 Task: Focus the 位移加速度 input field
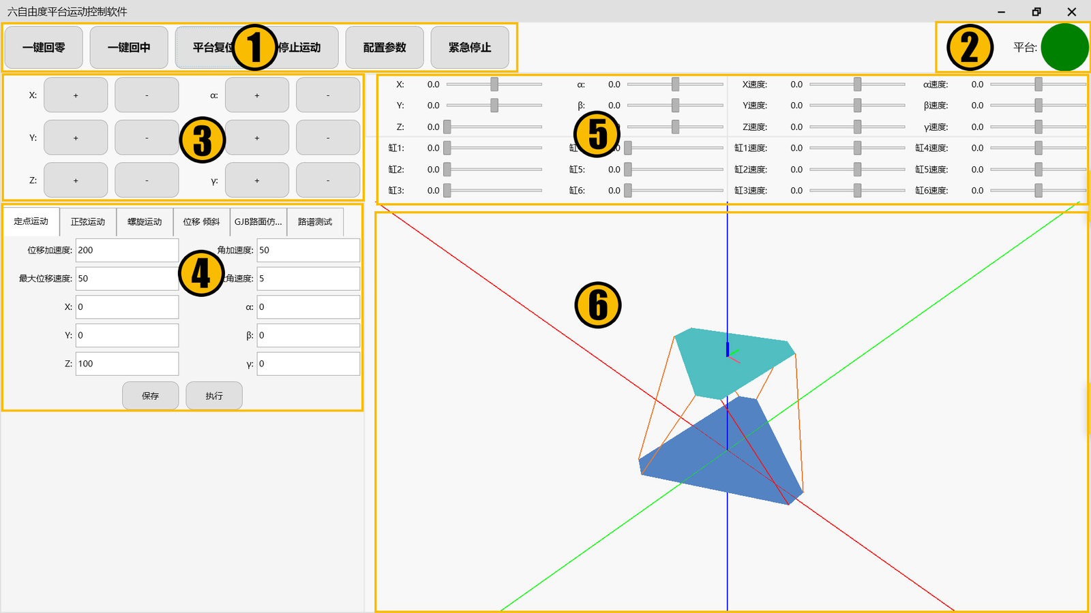(127, 250)
